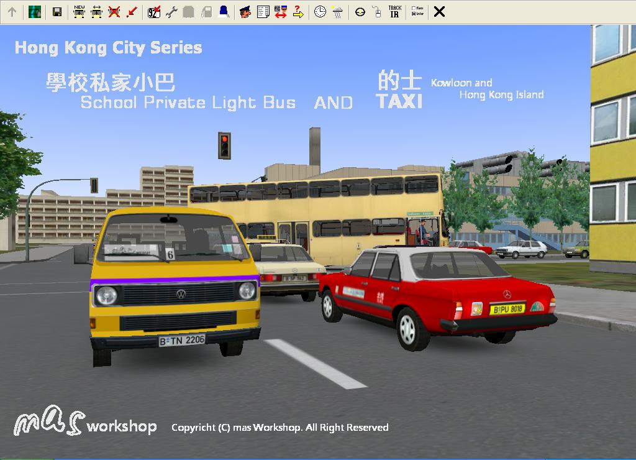636x460 pixels.
Task: Open the timetable document icon
Action: [263, 11]
